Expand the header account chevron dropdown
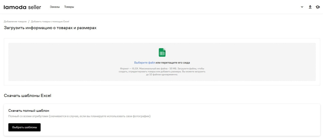The image size is (323, 139). pos(302,7)
